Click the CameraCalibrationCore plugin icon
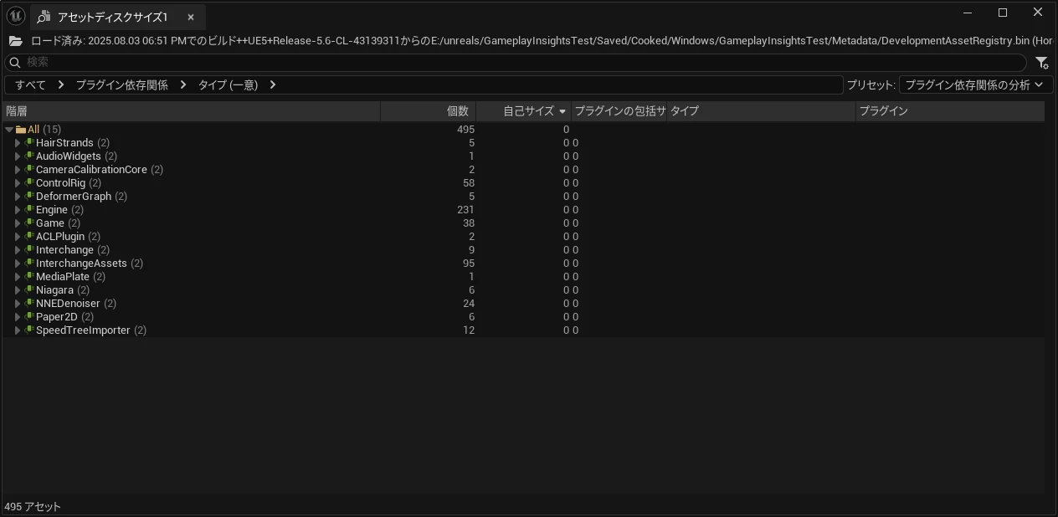The height and width of the screenshot is (517, 1058). (29, 170)
